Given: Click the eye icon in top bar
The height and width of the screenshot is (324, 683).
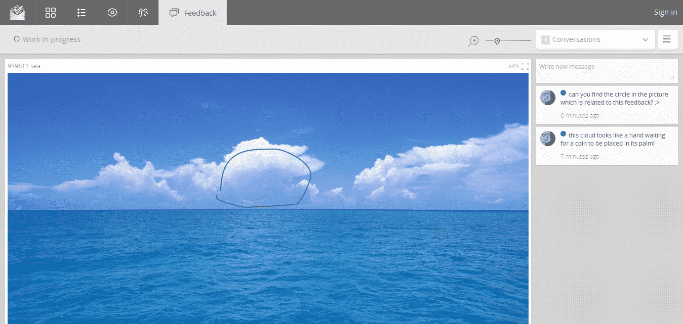Looking at the screenshot, I should click(x=112, y=13).
